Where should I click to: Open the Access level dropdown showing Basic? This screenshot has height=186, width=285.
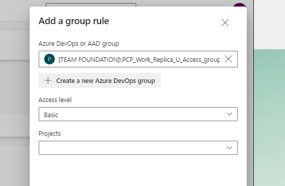click(x=138, y=114)
